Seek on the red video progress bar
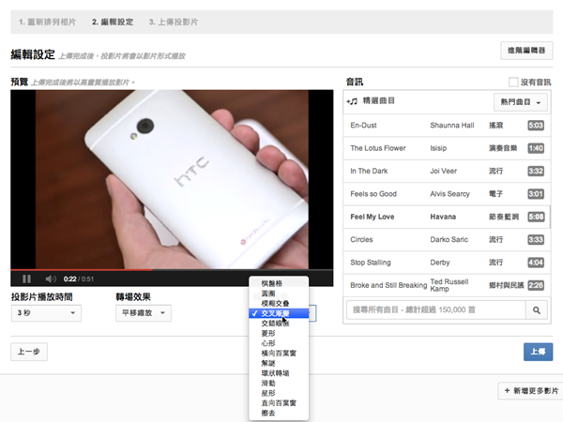 pyautogui.click(x=82, y=269)
